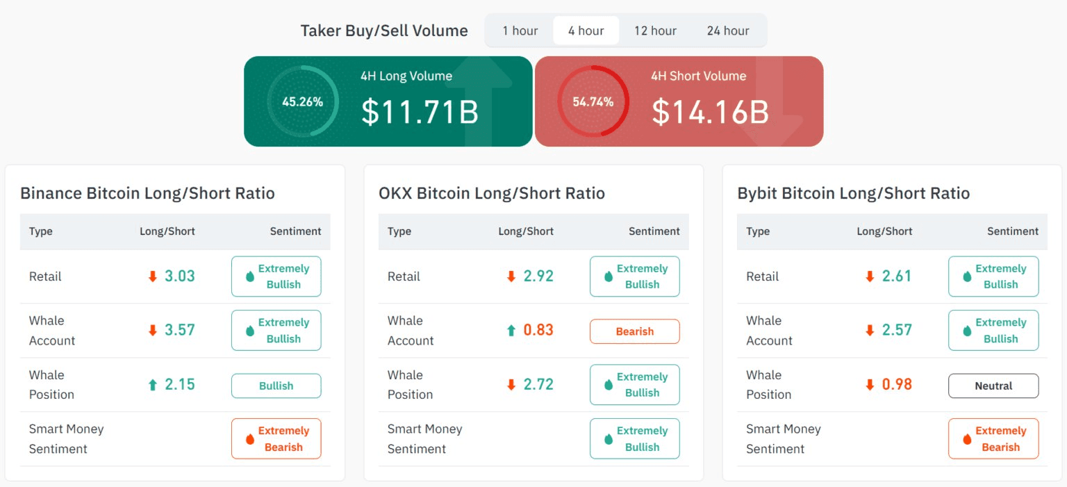The image size is (1067, 487).
Task: Click the Bybit Whale Position Neutral badge
Action: [x=993, y=386]
